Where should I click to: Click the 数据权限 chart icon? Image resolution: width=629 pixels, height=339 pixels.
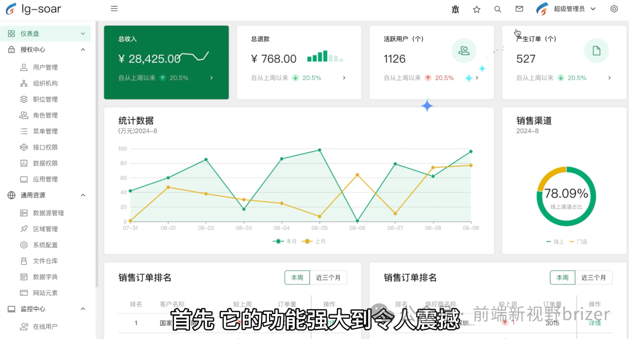point(24,163)
